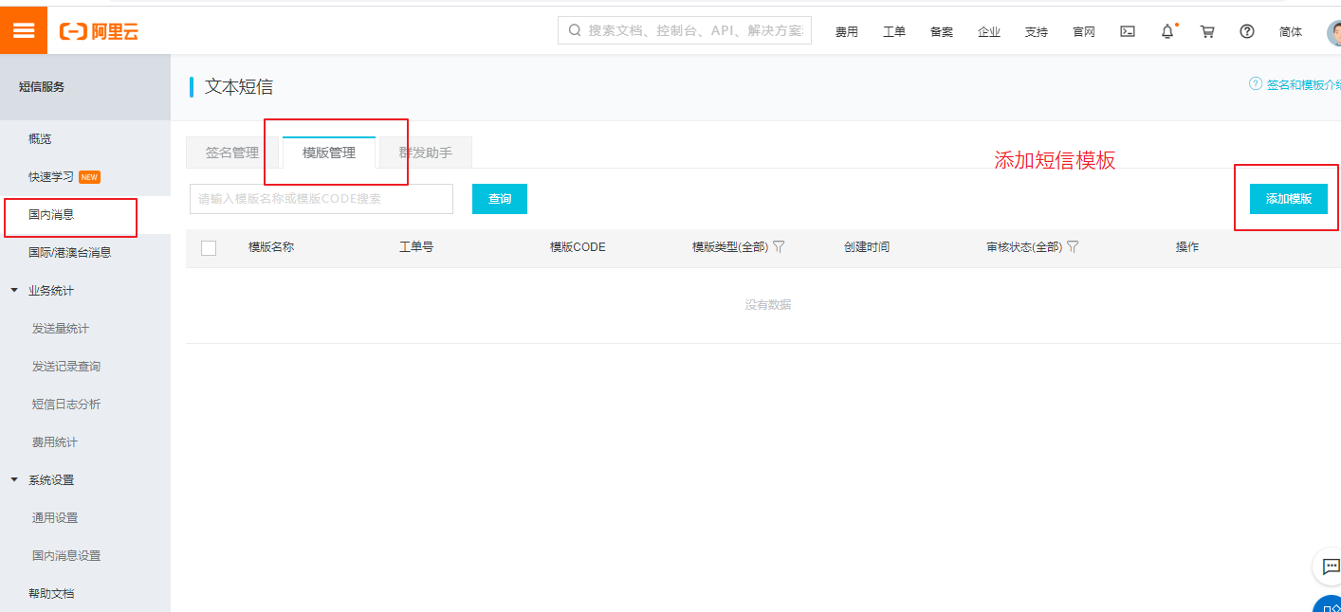Image resolution: width=1341 pixels, height=612 pixels.
Task: Click the 查询 search button
Action: tap(500, 199)
